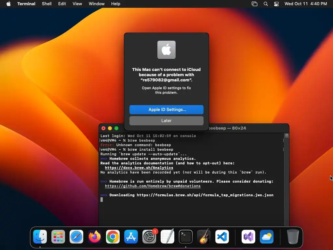Open Visual Studio Code in the dock
333x250 pixels.
click(222, 237)
